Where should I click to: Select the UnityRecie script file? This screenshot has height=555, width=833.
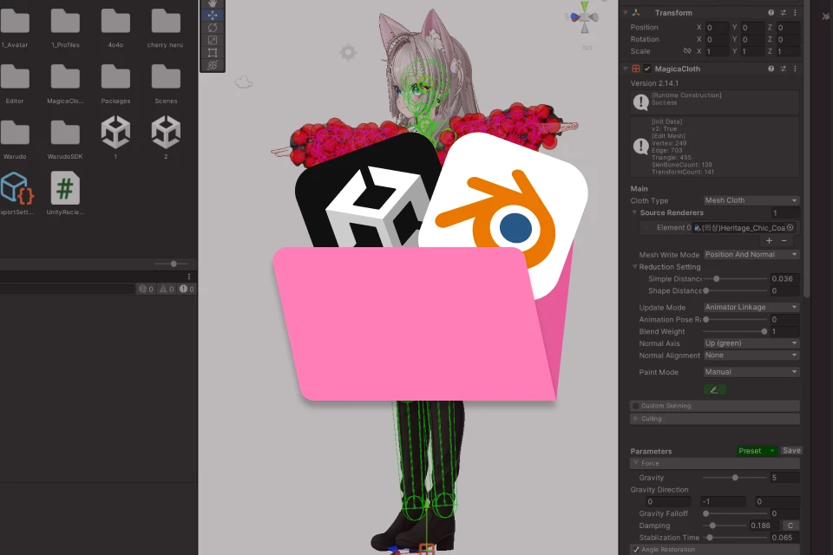[65, 193]
